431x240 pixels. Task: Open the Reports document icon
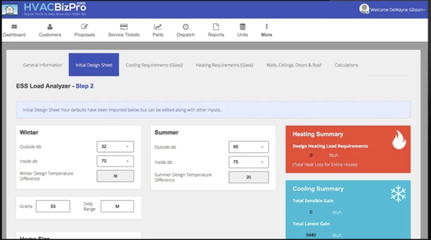[x=216, y=26]
